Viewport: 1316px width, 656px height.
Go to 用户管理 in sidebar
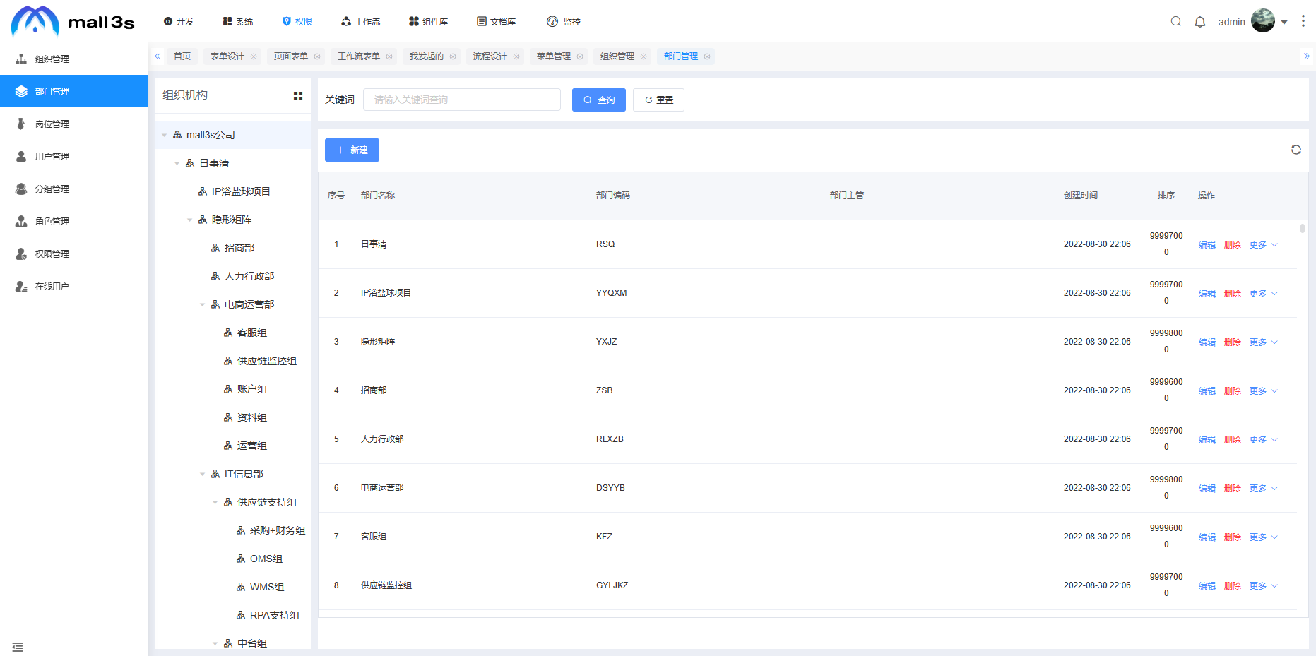pos(74,156)
